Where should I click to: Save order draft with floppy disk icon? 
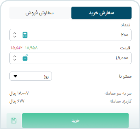[13, 120]
